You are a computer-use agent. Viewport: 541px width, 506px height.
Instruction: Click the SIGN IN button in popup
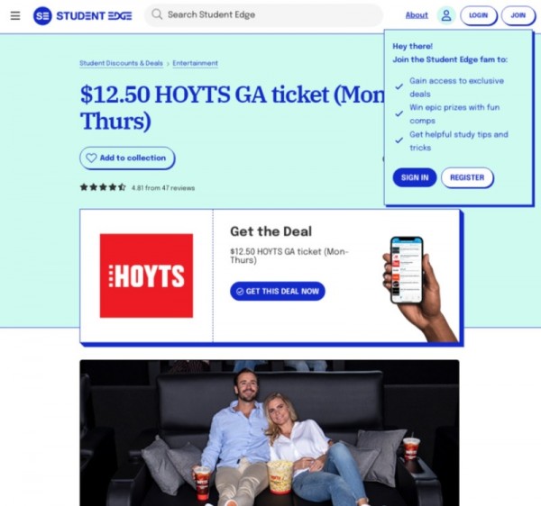415,177
